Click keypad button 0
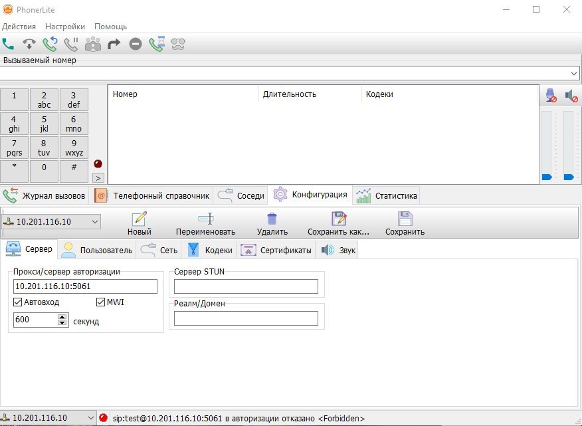582x426 pixels. [44, 171]
